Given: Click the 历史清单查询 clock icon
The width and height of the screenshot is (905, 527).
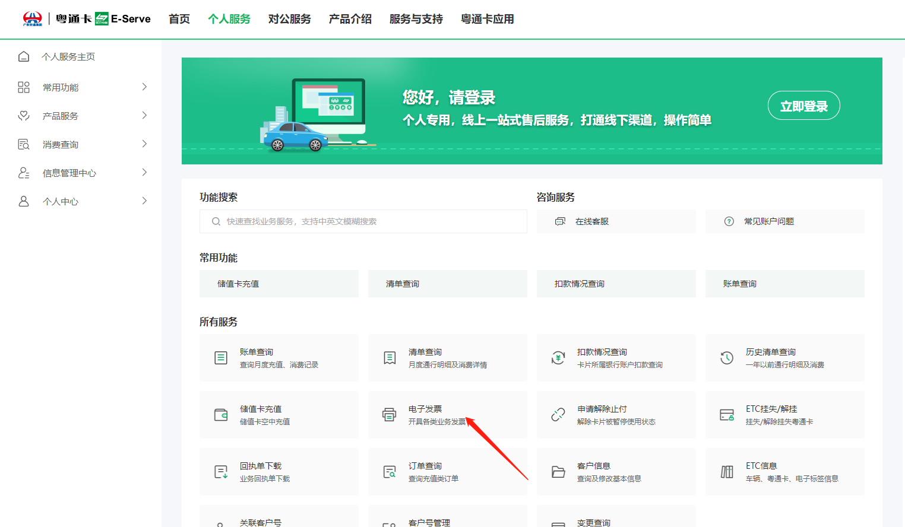Looking at the screenshot, I should pos(726,357).
